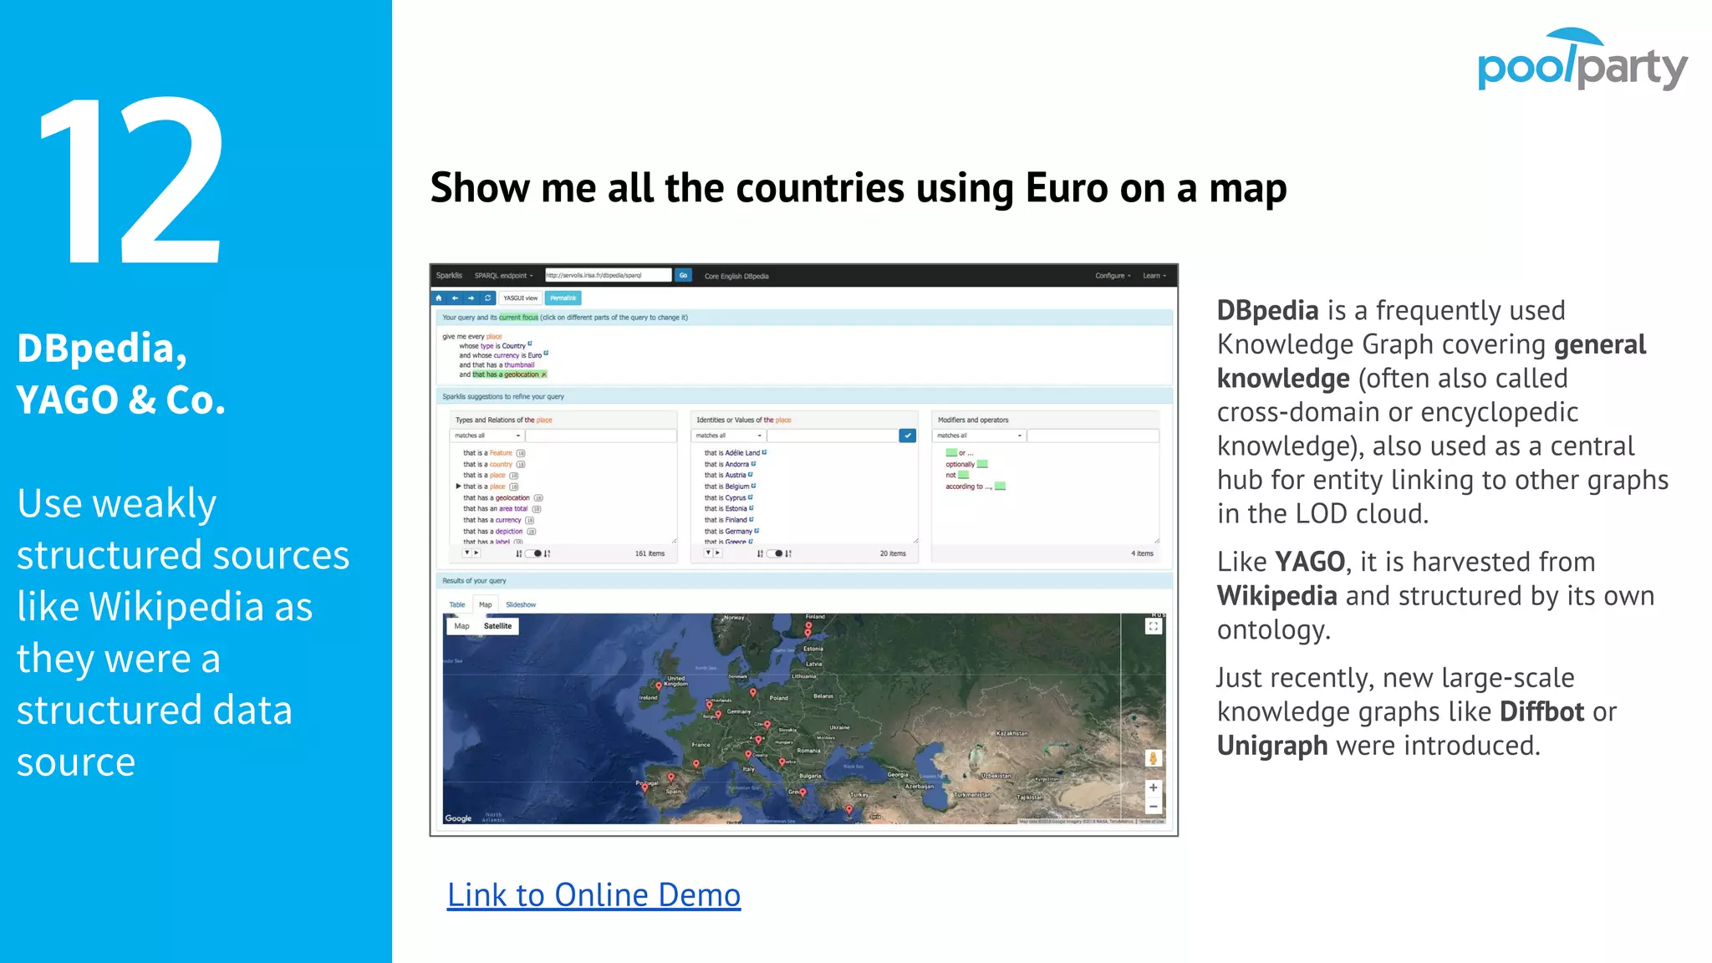
Task: Click the Go button next to endpoint URL
Action: 683,275
